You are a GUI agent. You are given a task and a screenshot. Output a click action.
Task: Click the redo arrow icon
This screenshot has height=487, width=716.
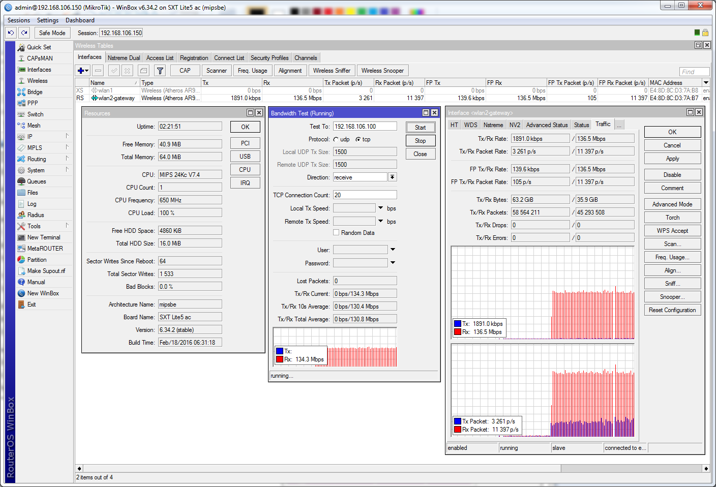tap(24, 33)
